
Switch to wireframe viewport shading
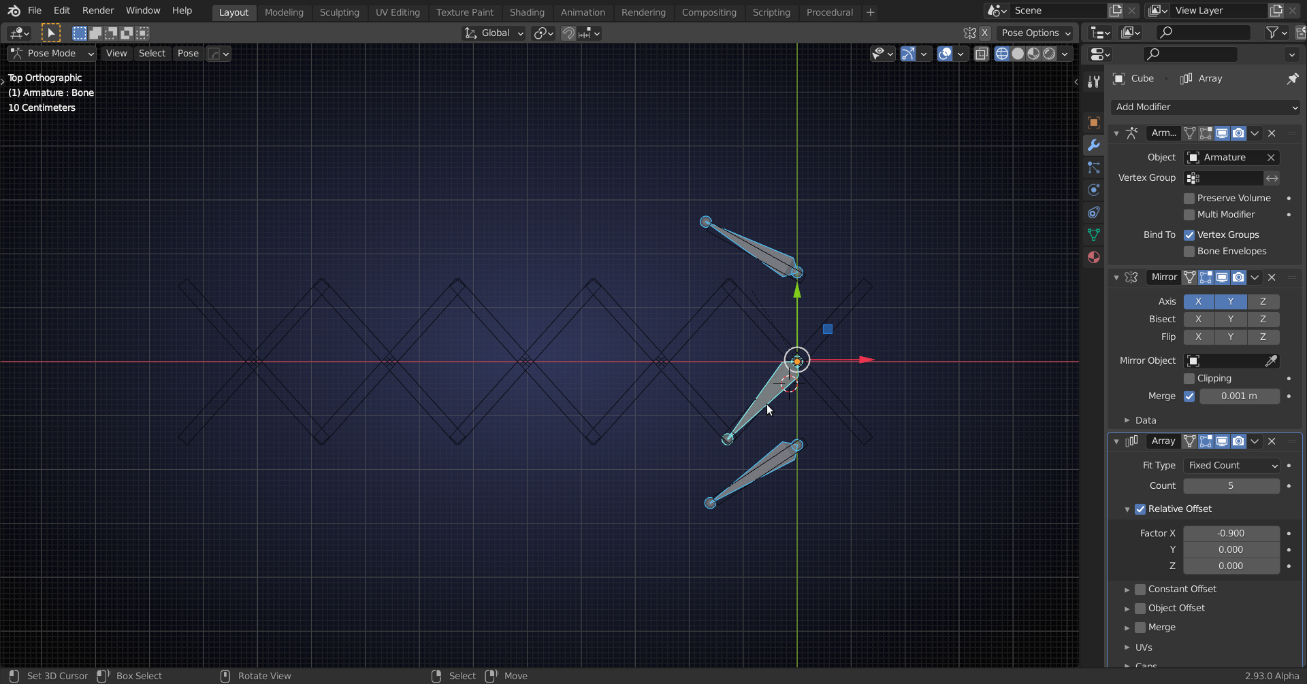pos(1002,54)
